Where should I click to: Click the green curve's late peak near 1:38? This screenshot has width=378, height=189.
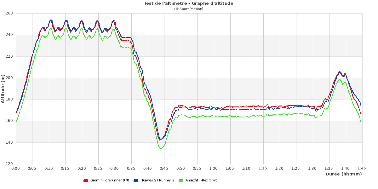339,79
